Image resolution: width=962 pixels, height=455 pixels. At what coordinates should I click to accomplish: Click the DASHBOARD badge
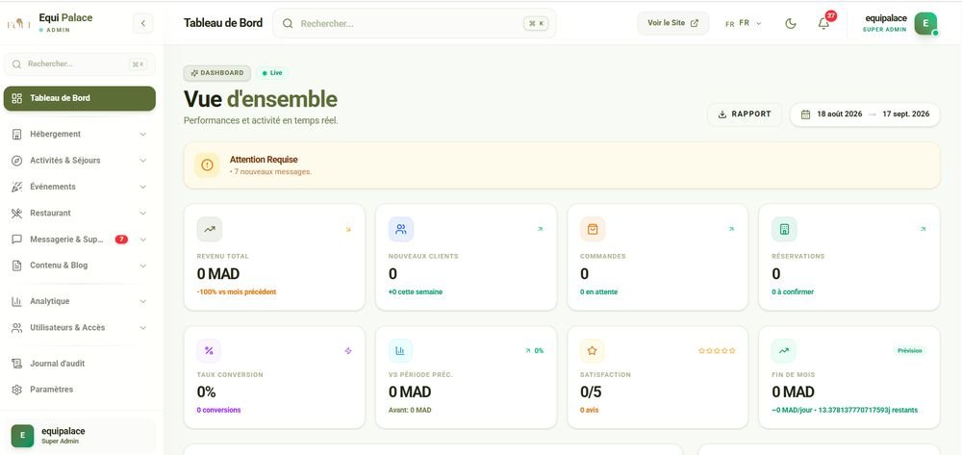coord(217,73)
